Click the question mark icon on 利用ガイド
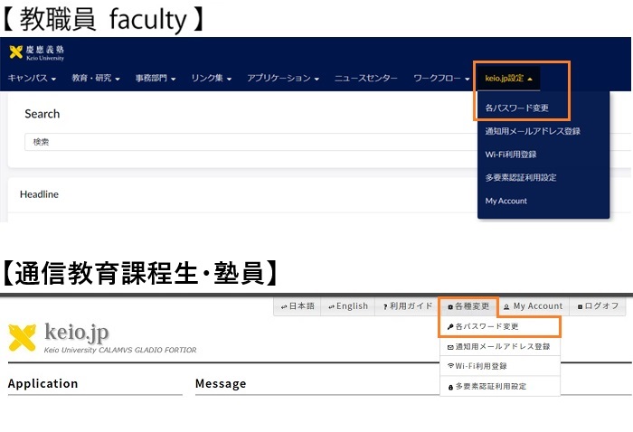Viewport: 633px width, 432px height. [x=384, y=306]
